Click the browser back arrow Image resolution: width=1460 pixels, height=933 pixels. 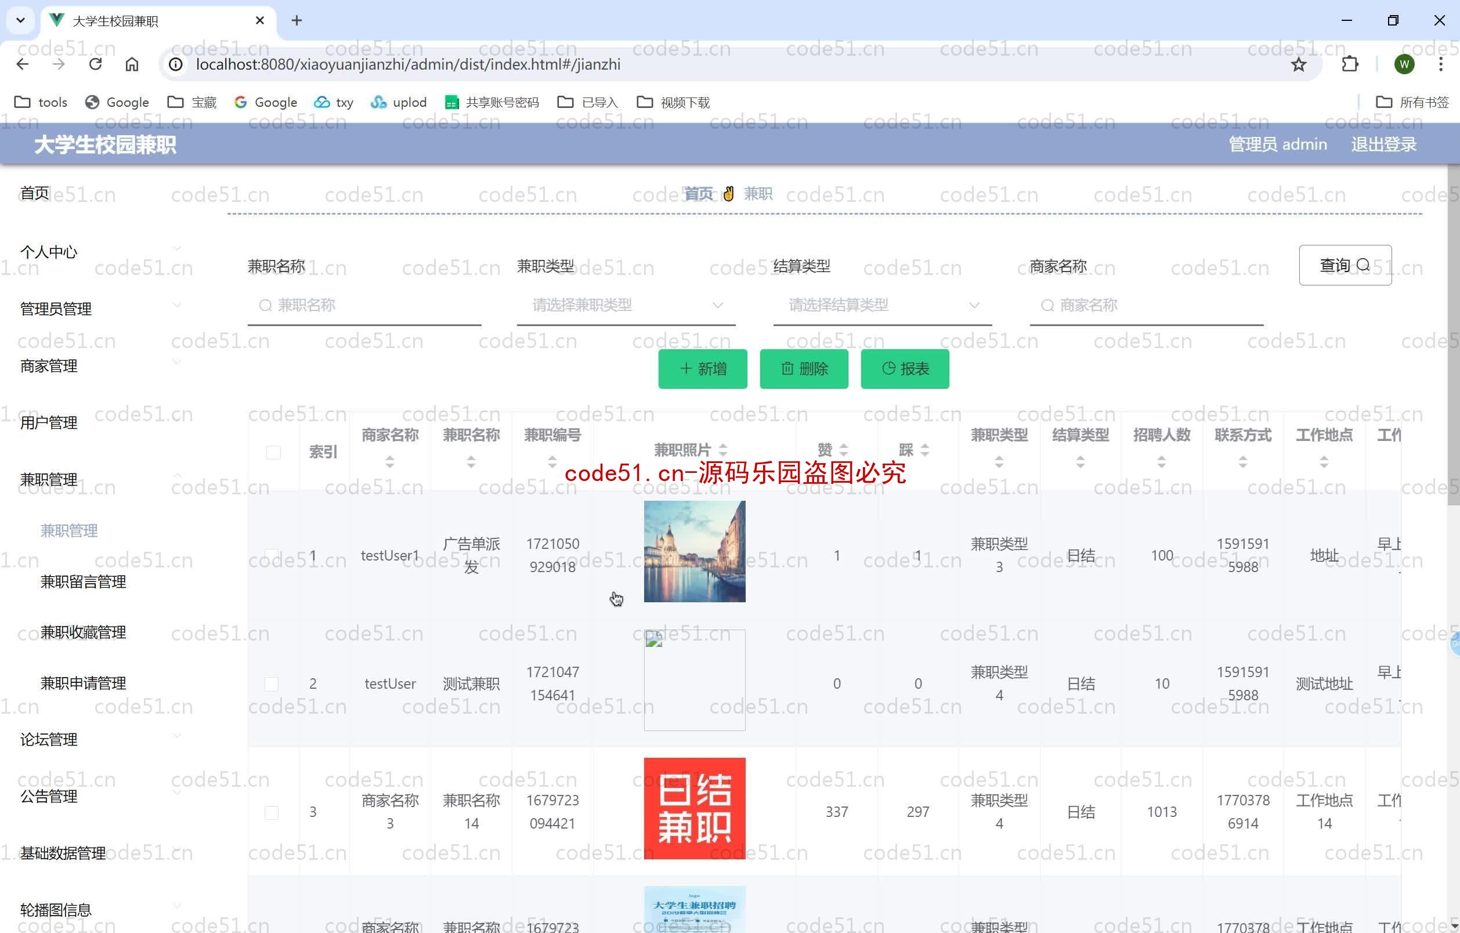click(23, 64)
